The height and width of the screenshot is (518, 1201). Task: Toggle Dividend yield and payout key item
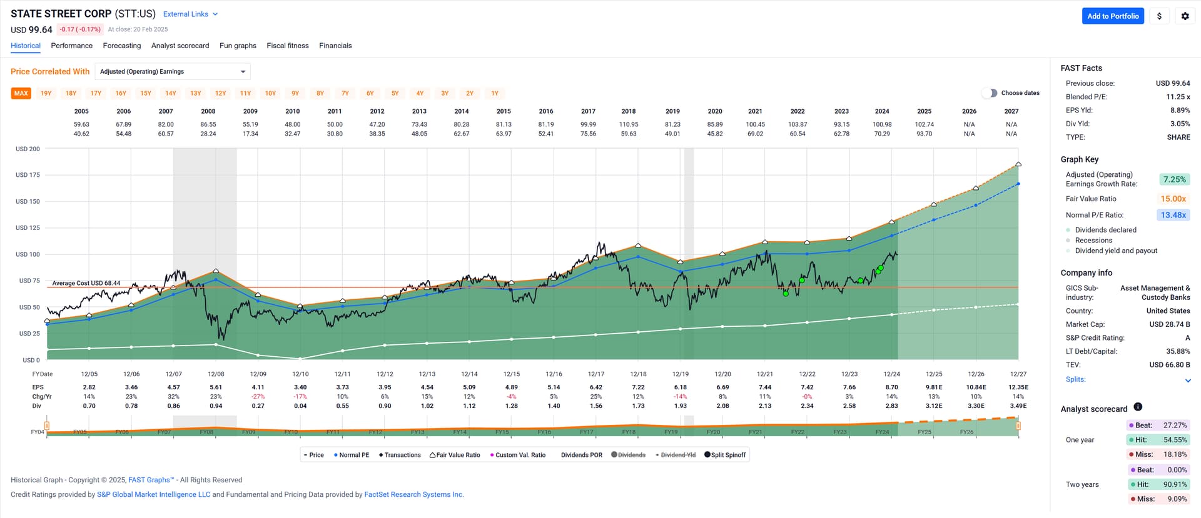click(1112, 251)
